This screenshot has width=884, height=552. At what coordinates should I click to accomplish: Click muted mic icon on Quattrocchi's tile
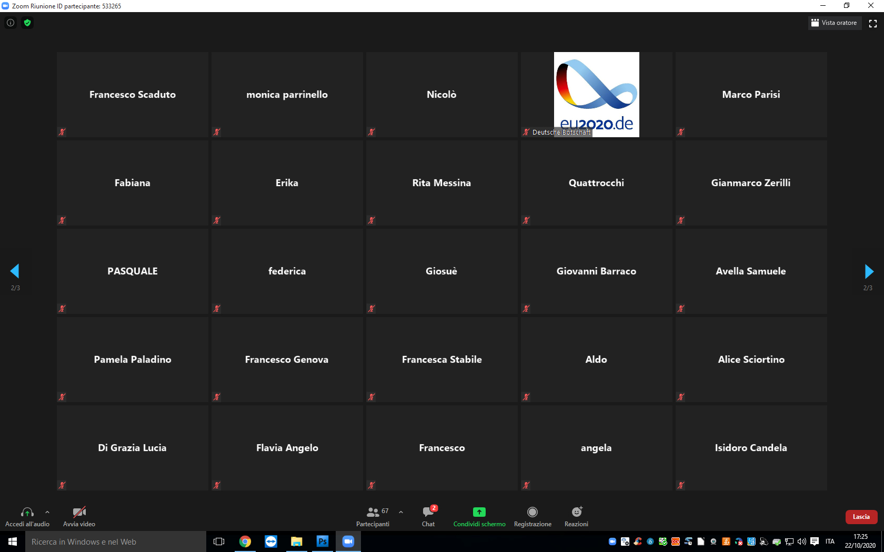point(526,220)
